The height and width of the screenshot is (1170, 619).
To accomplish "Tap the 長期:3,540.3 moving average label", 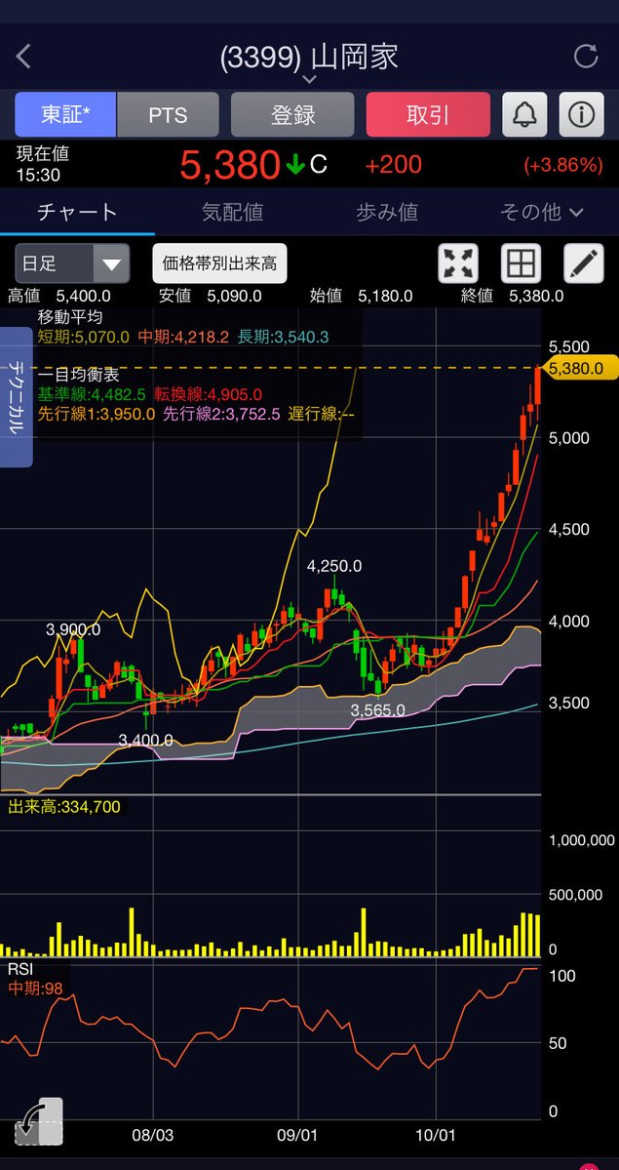I will click(283, 338).
